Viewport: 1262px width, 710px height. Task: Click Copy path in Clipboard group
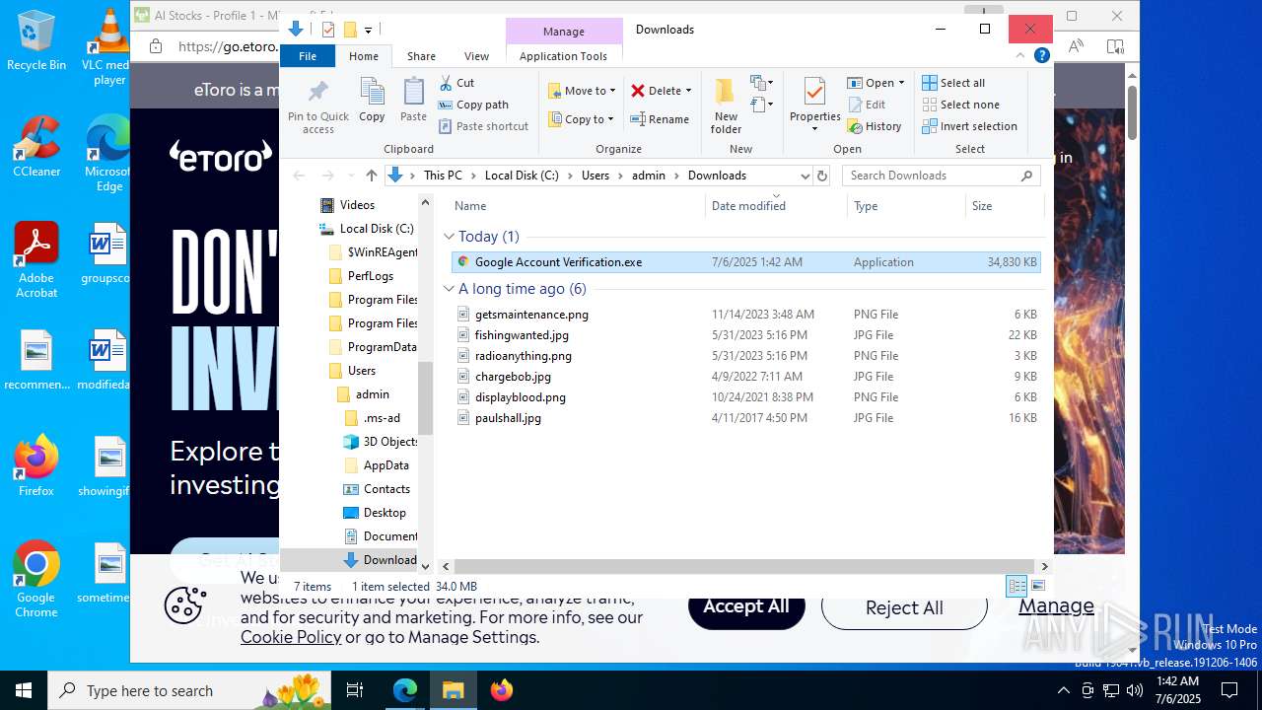click(x=473, y=105)
